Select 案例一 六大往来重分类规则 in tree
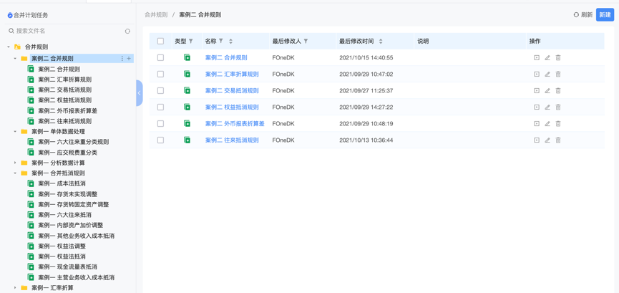The image size is (619, 293). [74, 142]
